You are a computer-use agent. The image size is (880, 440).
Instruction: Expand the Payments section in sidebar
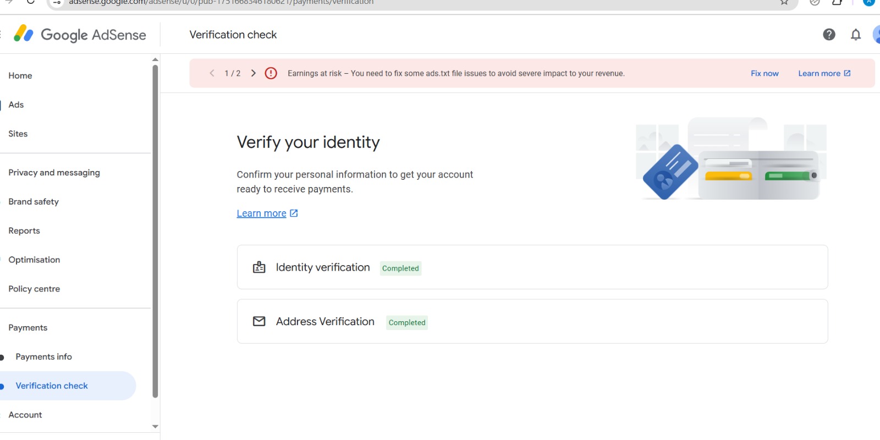tap(28, 328)
